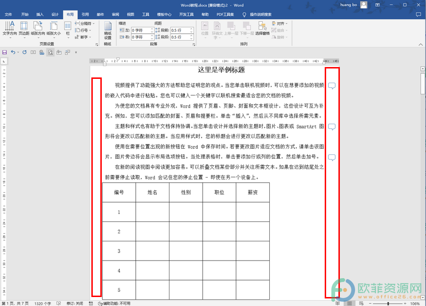Switch to print layout view in status bar

click(x=349, y=304)
